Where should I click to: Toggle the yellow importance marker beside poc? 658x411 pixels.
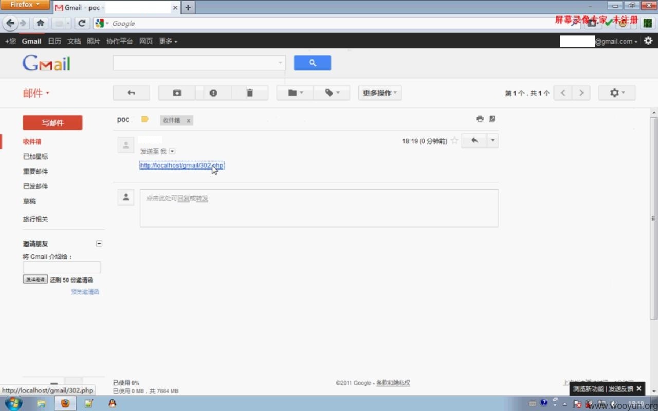(x=145, y=119)
